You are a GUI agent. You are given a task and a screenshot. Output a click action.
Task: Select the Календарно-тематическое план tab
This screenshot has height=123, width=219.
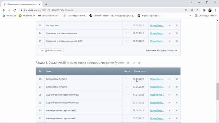(x=22, y=4)
